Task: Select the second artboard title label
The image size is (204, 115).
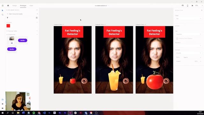Action: (x=100, y=25)
